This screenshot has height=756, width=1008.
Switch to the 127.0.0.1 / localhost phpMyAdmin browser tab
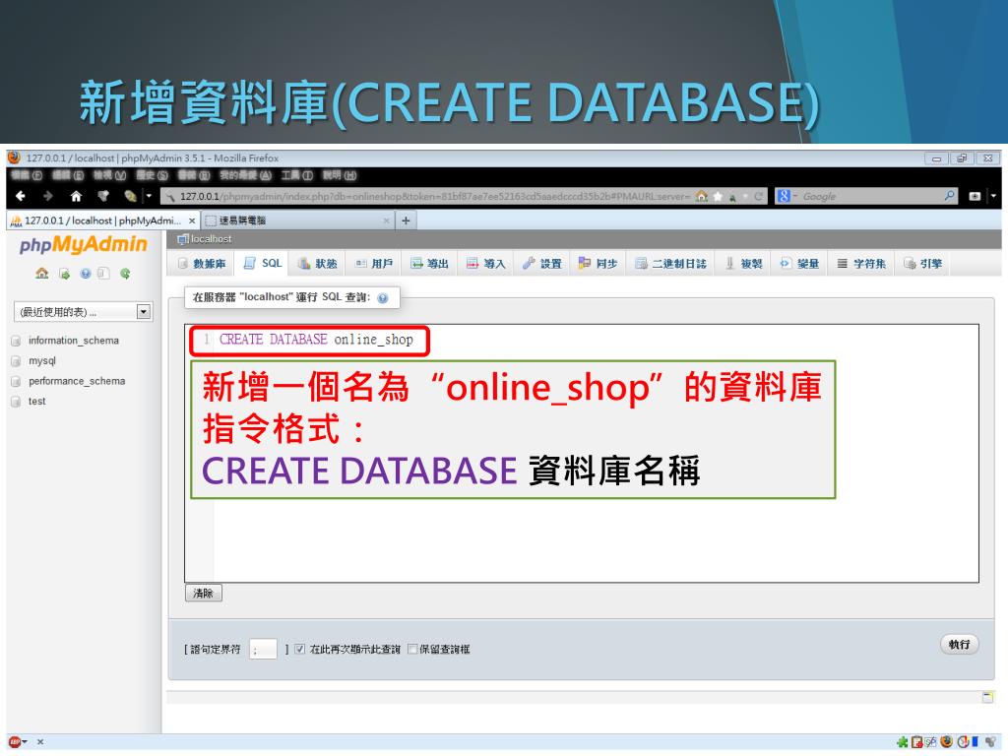(102, 220)
